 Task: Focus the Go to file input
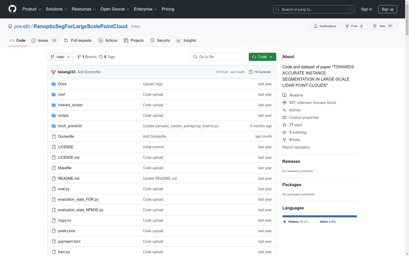(217, 57)
